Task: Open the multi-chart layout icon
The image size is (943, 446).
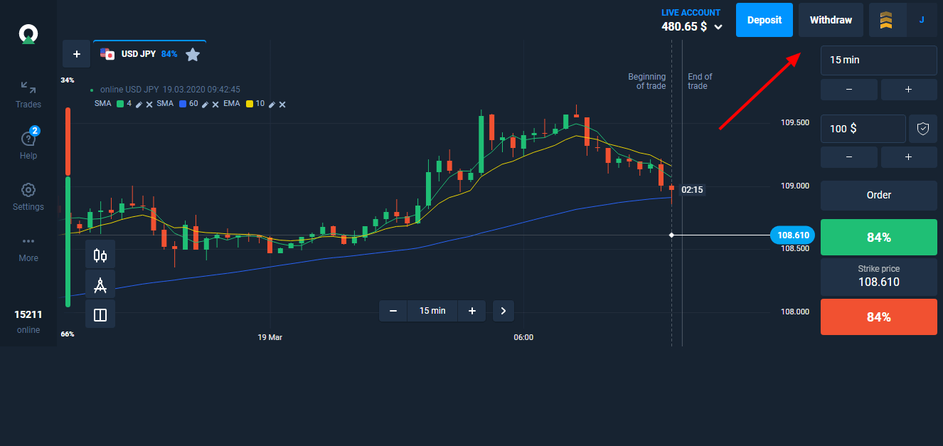Action: tap(100, 313)
